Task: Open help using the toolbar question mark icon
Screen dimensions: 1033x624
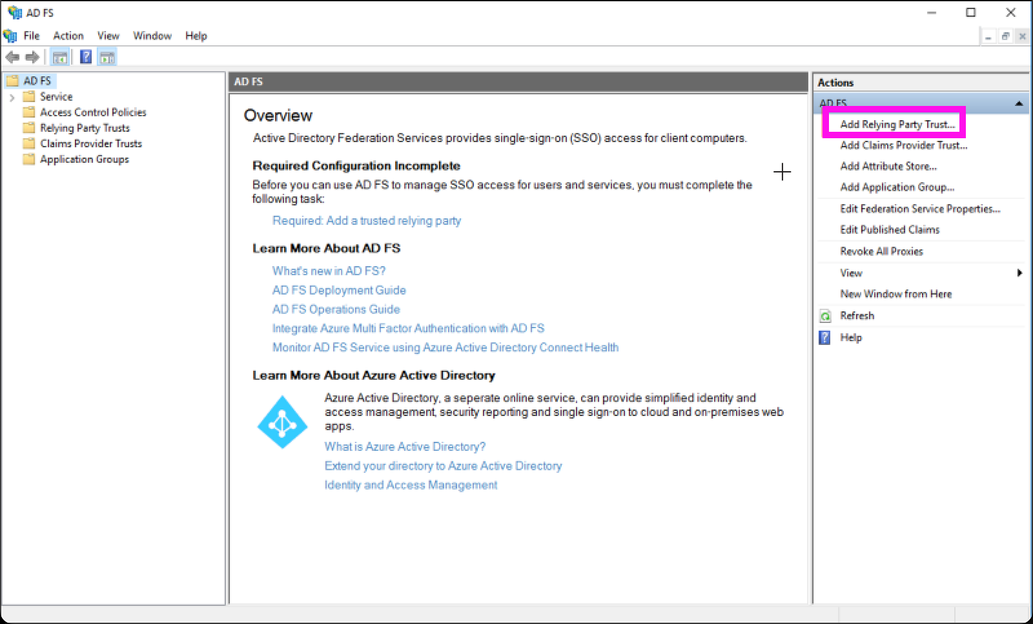Action: (x=85, y=57)
